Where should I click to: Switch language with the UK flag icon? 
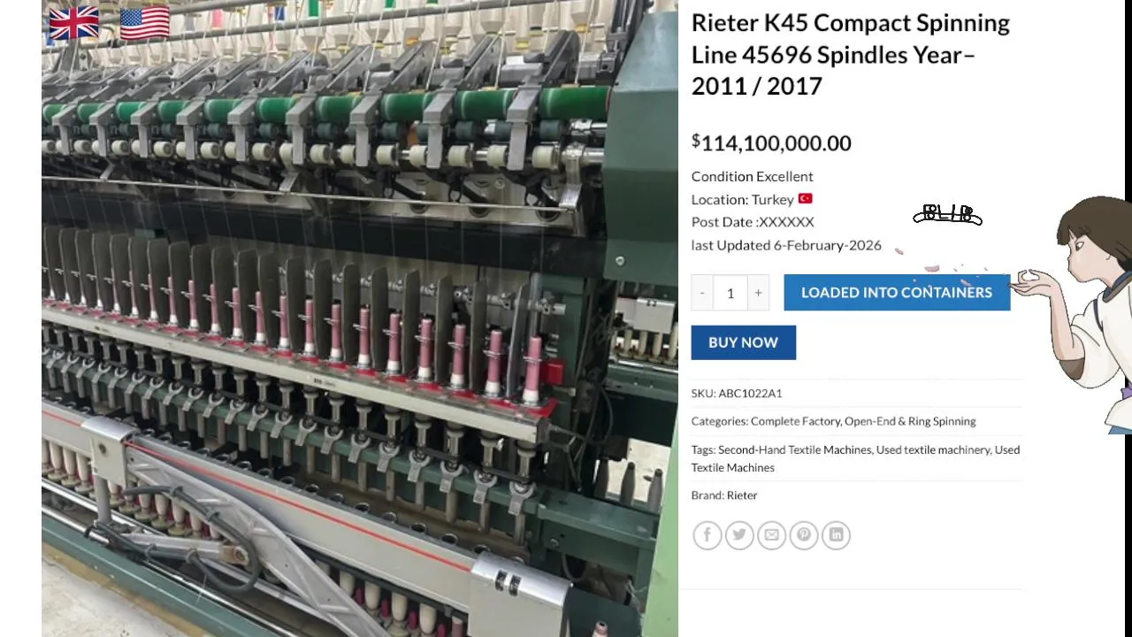pos(74,24)
